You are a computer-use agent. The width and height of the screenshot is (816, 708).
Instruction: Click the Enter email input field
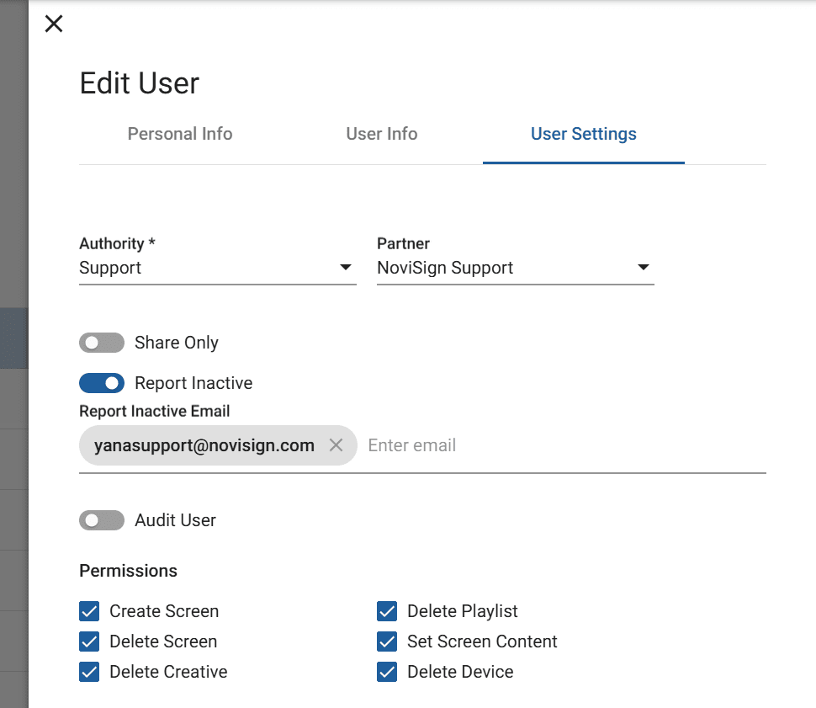tap(564, 445)
